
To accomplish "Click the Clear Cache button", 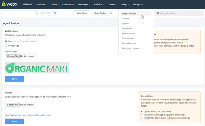I will pyautogui.click(x=100, y=13).
